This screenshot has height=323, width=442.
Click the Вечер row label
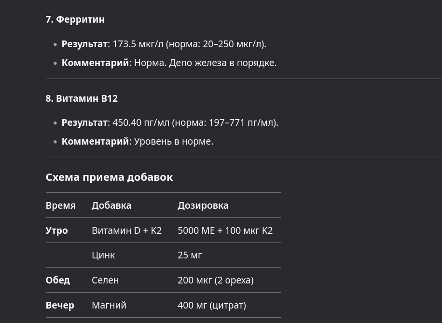60,305
